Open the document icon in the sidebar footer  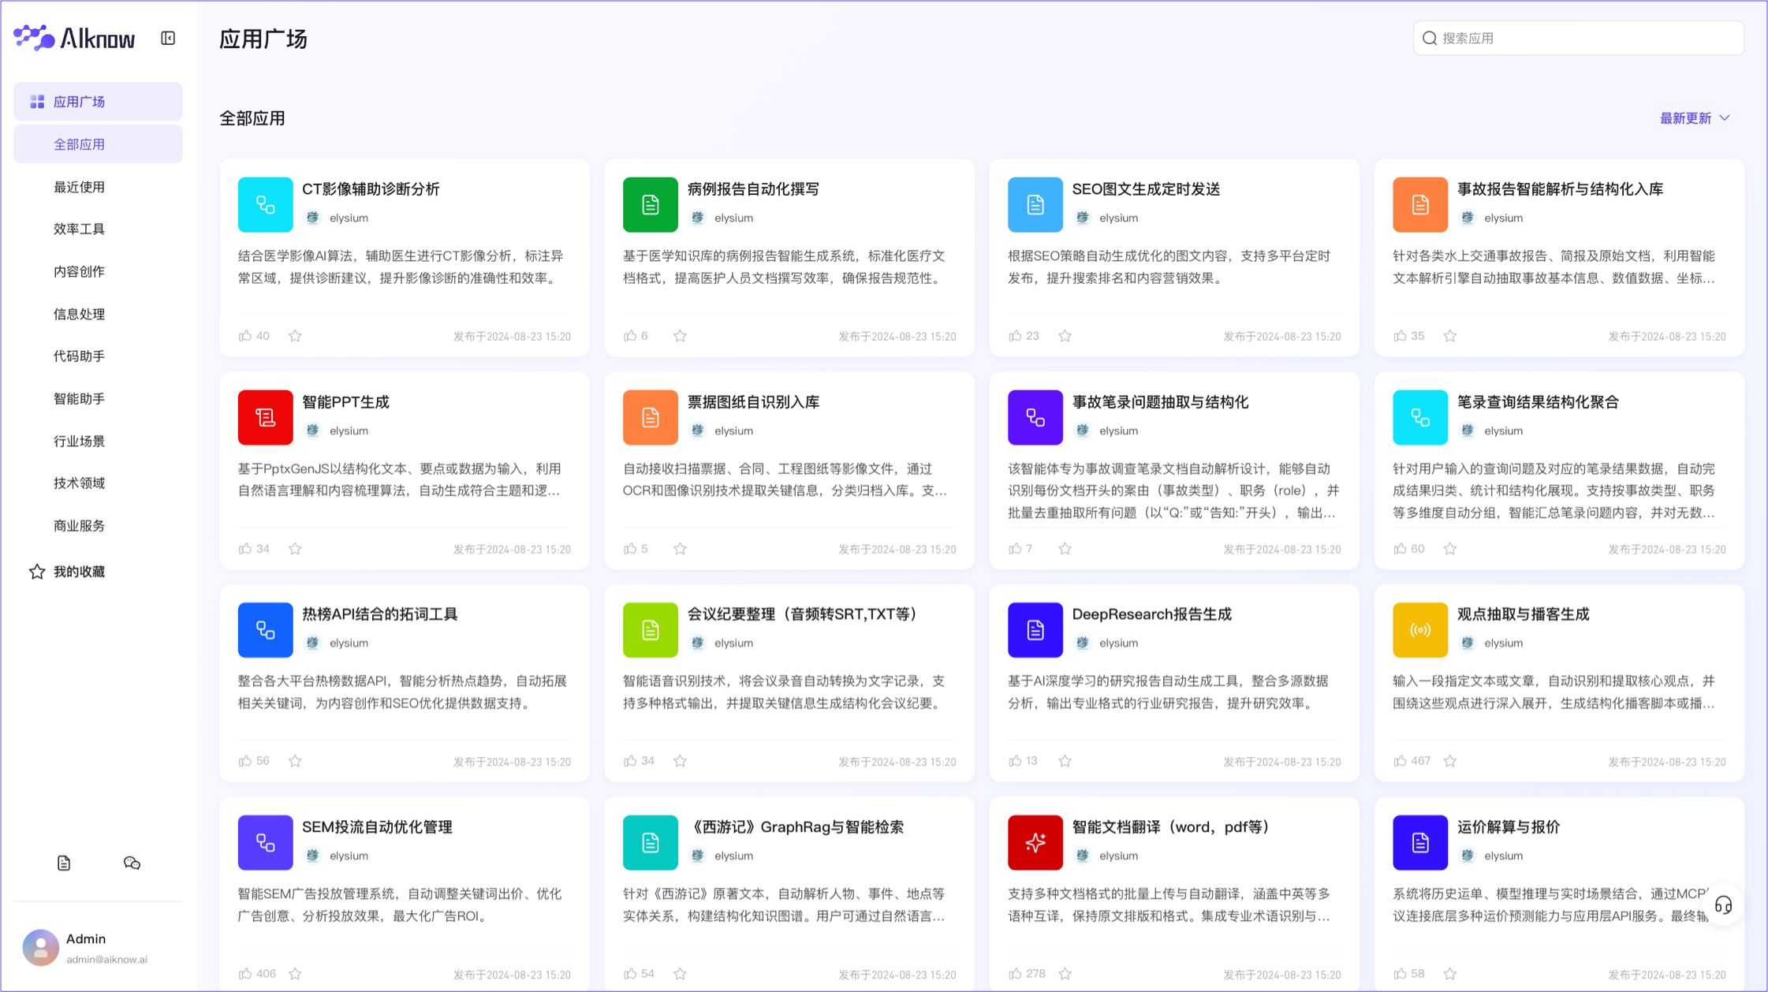pos(64,863)
